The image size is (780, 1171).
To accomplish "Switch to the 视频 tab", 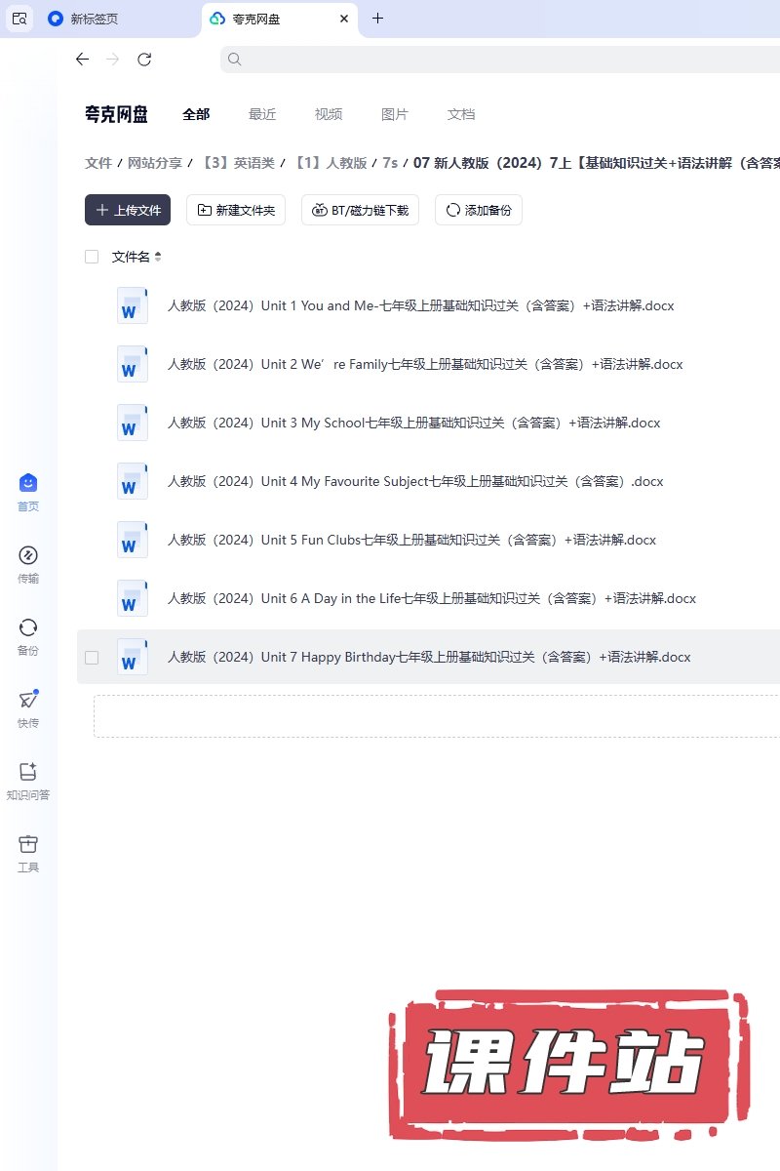I will tap(329, 114).
